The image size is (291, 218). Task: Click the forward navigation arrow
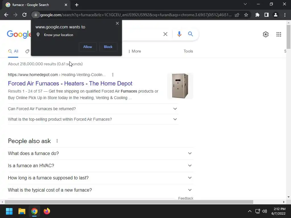15,15
